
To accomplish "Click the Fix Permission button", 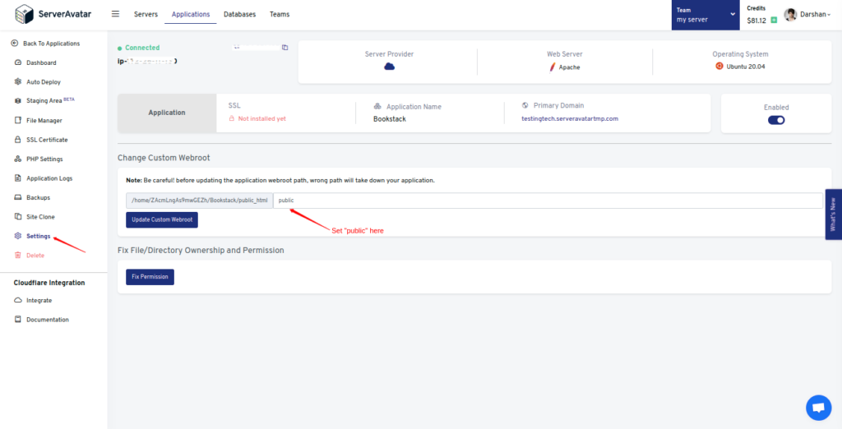I will tap(150, 277).
